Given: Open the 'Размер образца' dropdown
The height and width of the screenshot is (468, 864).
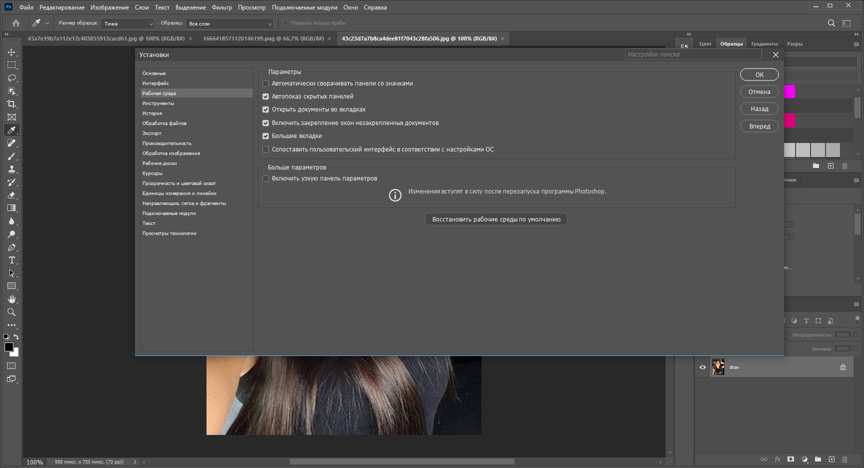Looking at the screenshot, I should coord(127,23).
